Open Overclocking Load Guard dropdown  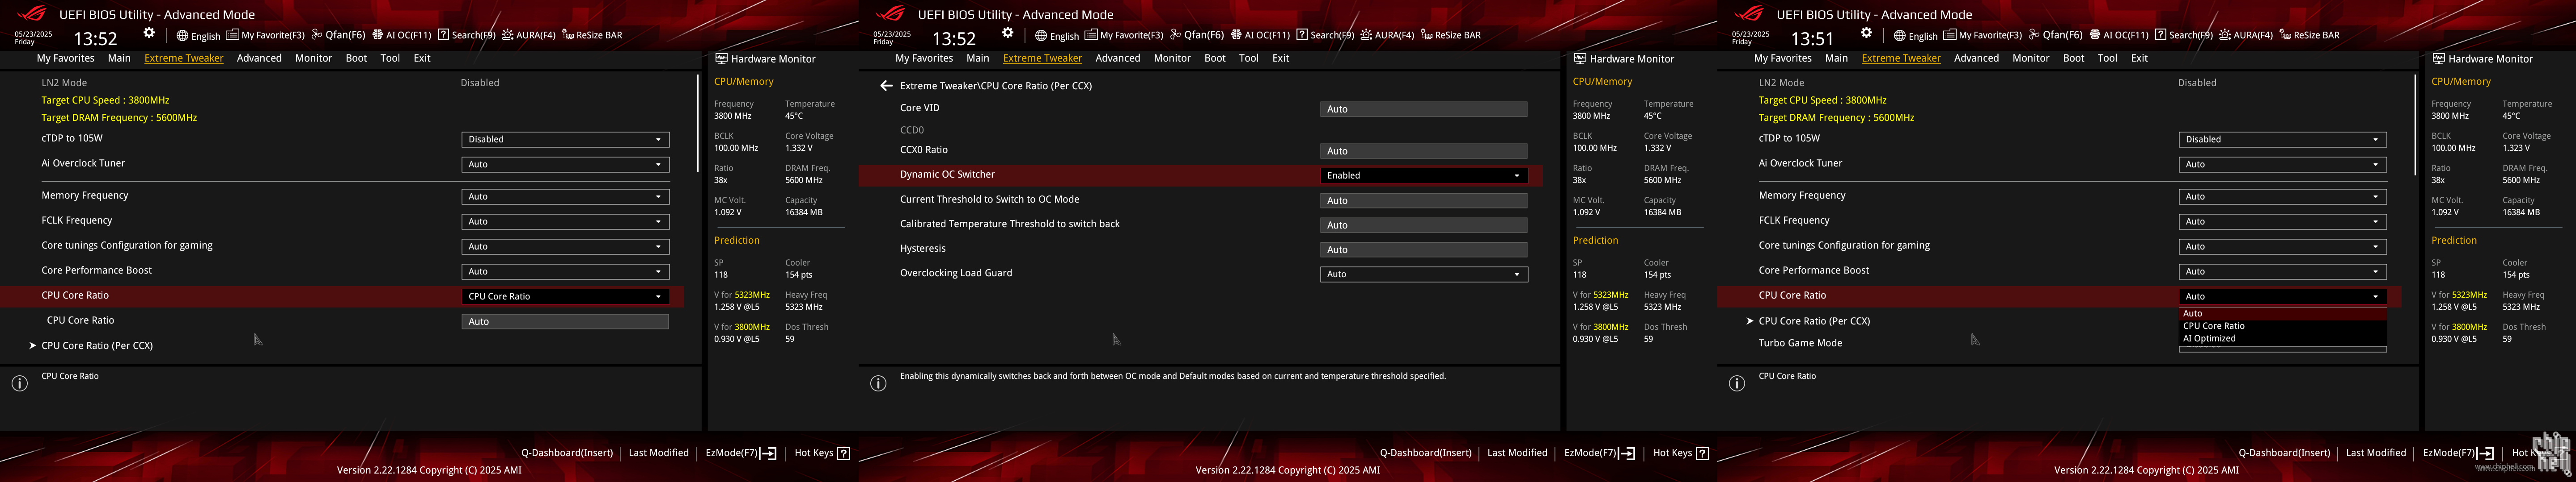[1424, 274]
